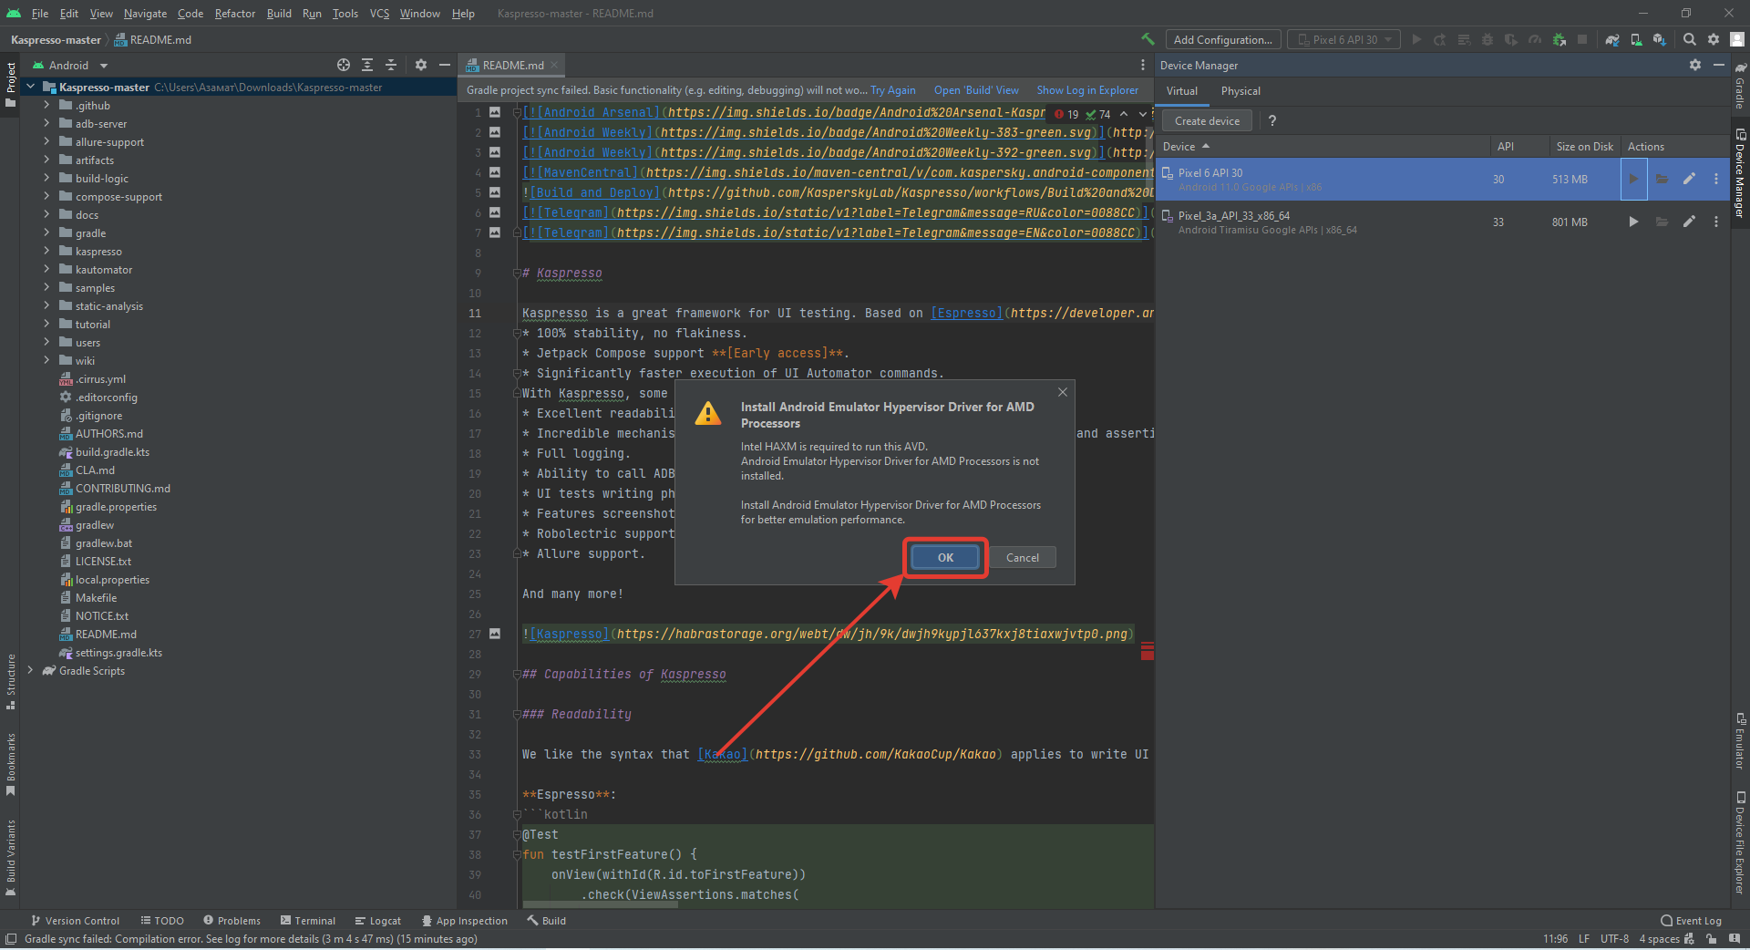This screenshot has width=1750, height=950.
Task: Open the Project panel options gear
Action: [421, 65]
